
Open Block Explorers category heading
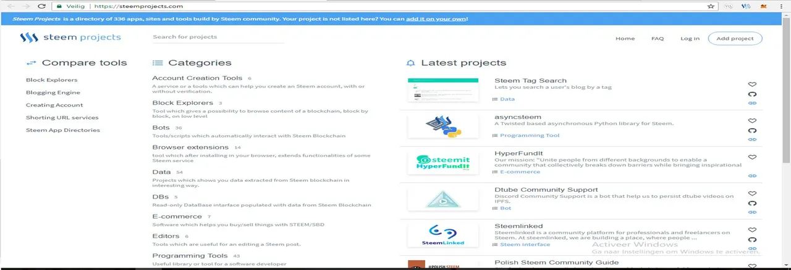182,103
